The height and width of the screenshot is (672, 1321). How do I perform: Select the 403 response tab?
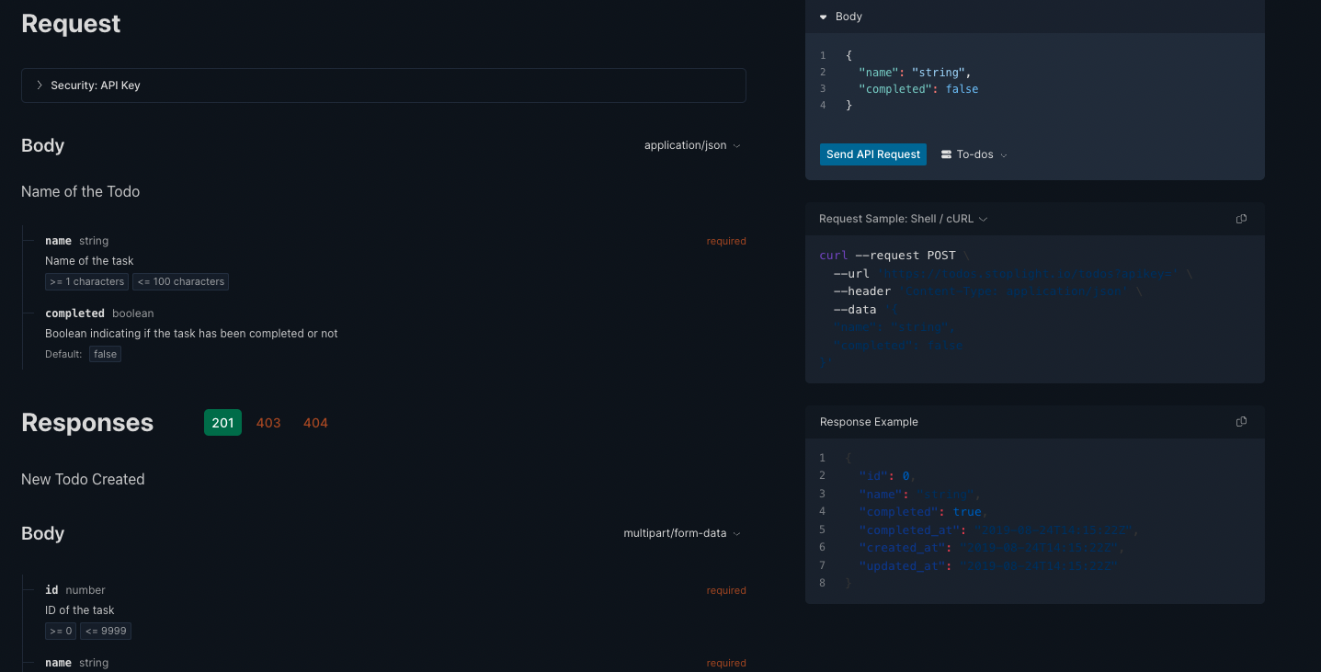268,422
